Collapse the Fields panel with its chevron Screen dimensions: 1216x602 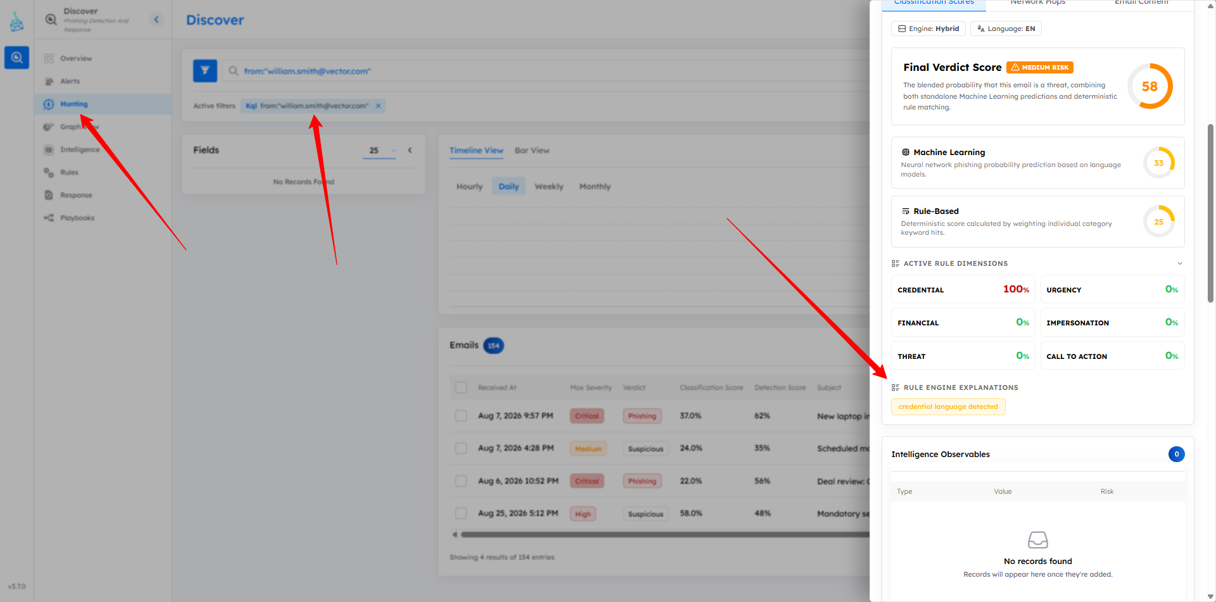pyautogui.click(x=410, y=151)
